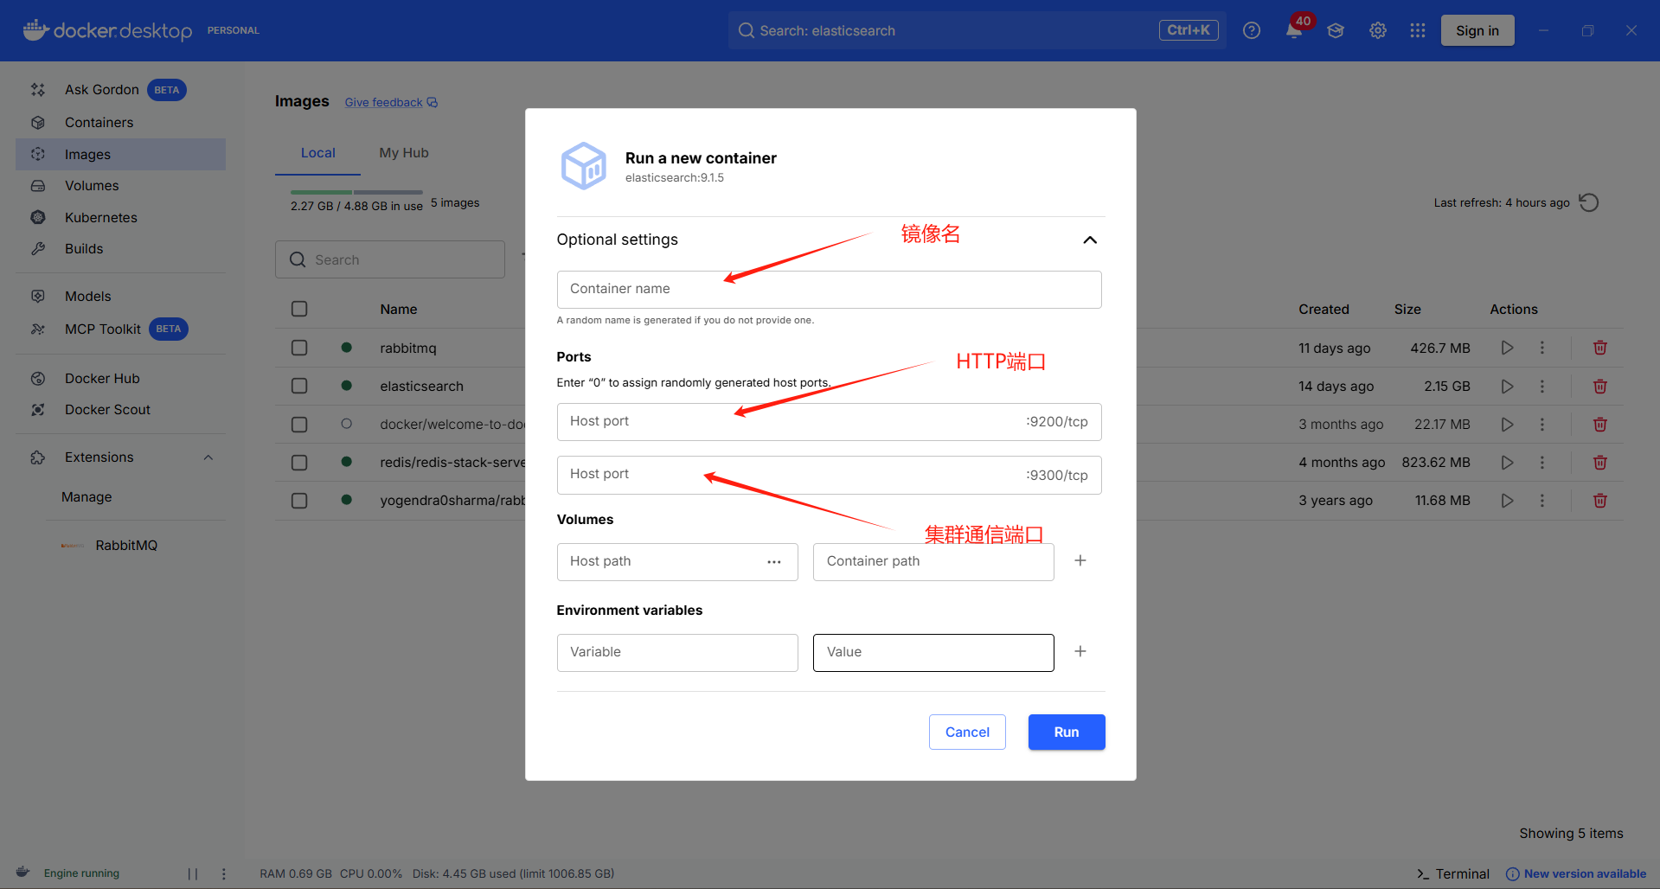Click the Container name input field
Image resolution: width=1660 pixels, height=889 pixels.
[x=829, y=289]
